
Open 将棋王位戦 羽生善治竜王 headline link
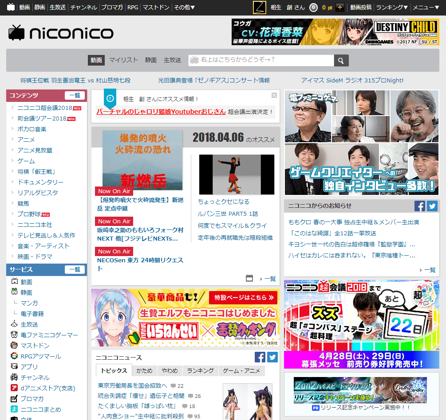coord(75,80)
